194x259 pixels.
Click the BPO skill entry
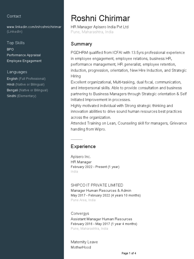10,49
